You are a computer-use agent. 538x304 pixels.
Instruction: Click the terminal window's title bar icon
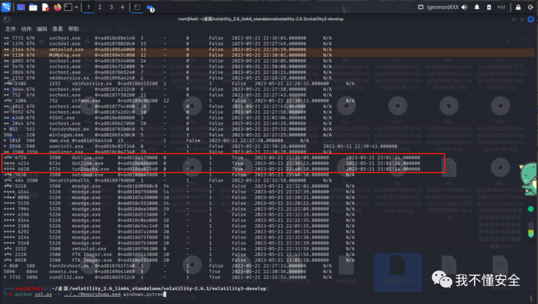(6, 19)
